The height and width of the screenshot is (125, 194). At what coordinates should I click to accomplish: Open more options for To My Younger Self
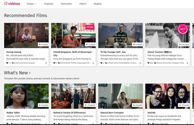tap(140, 63)
